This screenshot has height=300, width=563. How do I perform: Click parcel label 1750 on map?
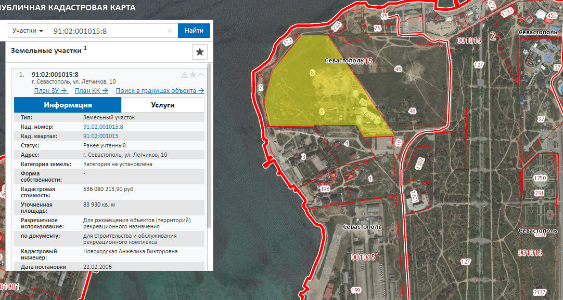[x=540, y=178]
